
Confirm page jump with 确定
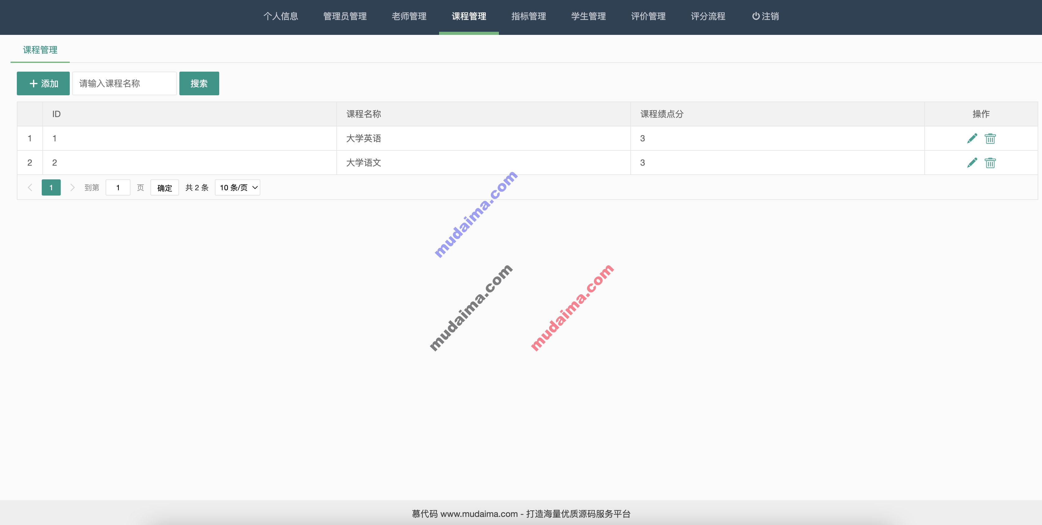tap(165, 188)
